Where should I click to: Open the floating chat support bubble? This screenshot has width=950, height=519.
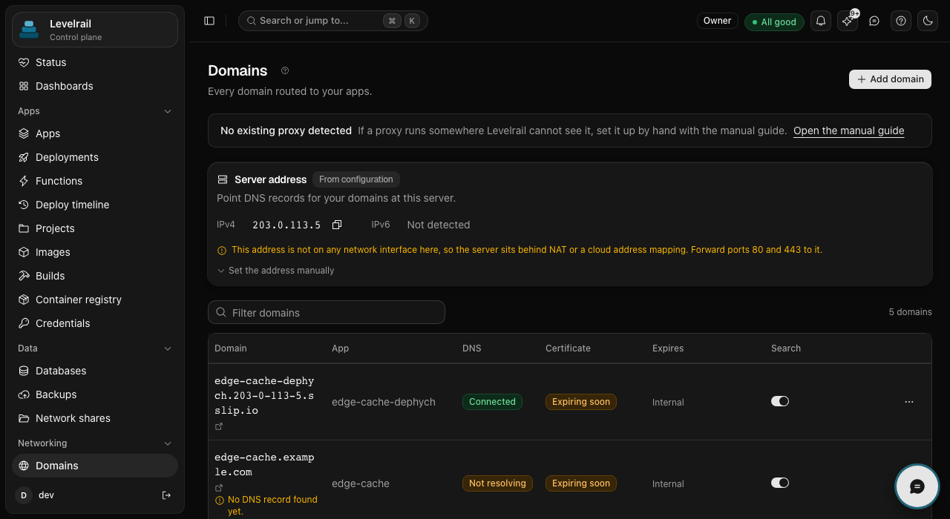(917, 486)
